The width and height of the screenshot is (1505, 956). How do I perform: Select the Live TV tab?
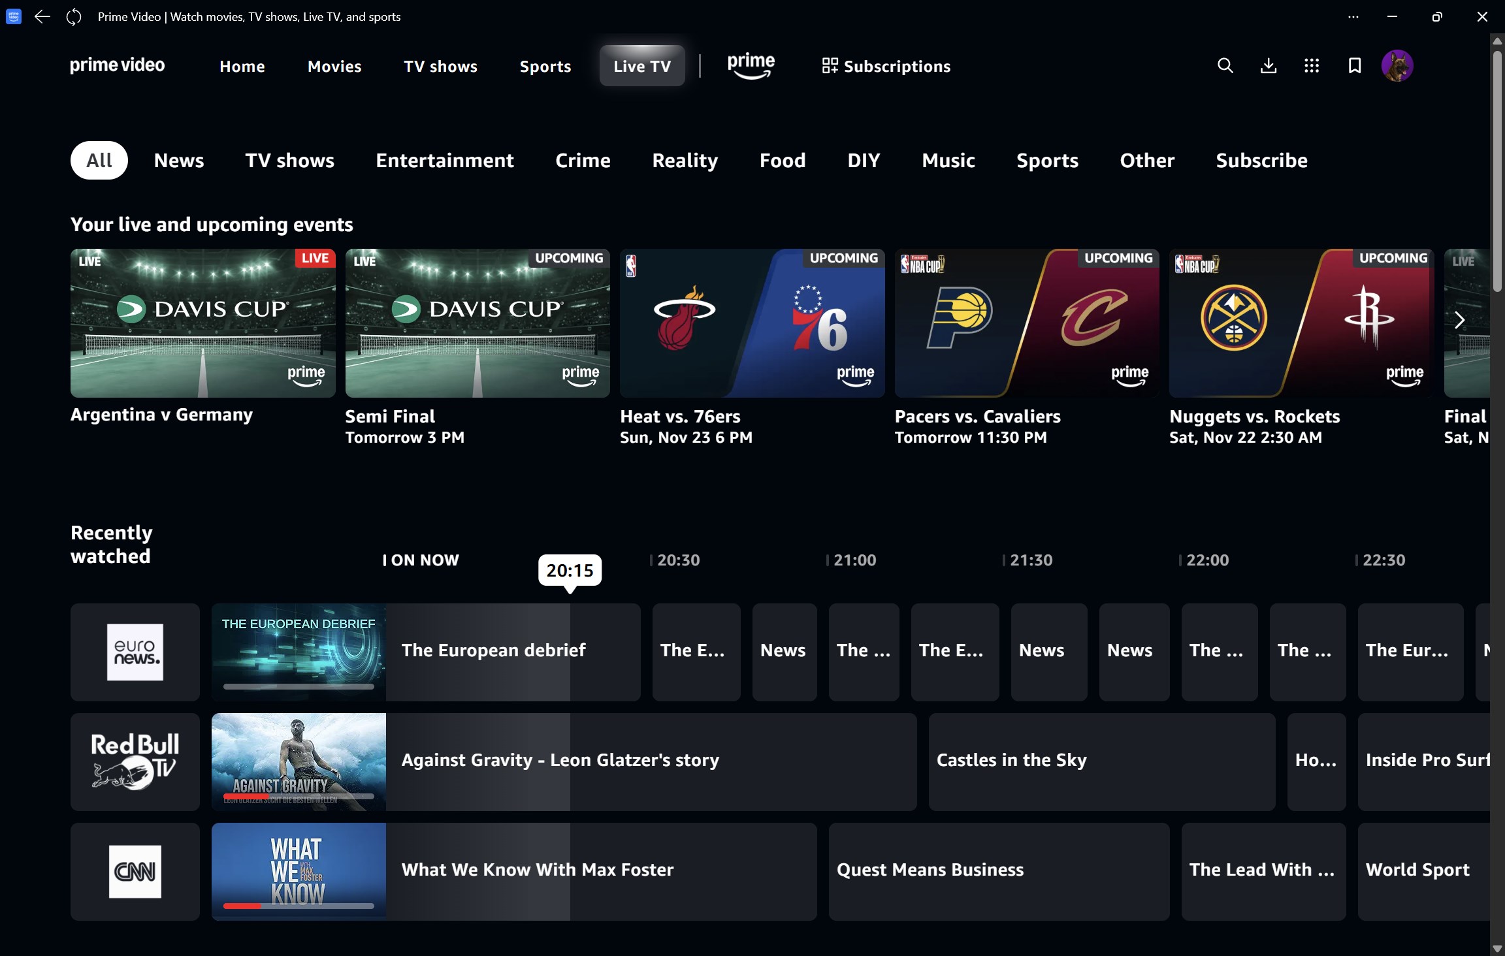click(x=641, y=65)
